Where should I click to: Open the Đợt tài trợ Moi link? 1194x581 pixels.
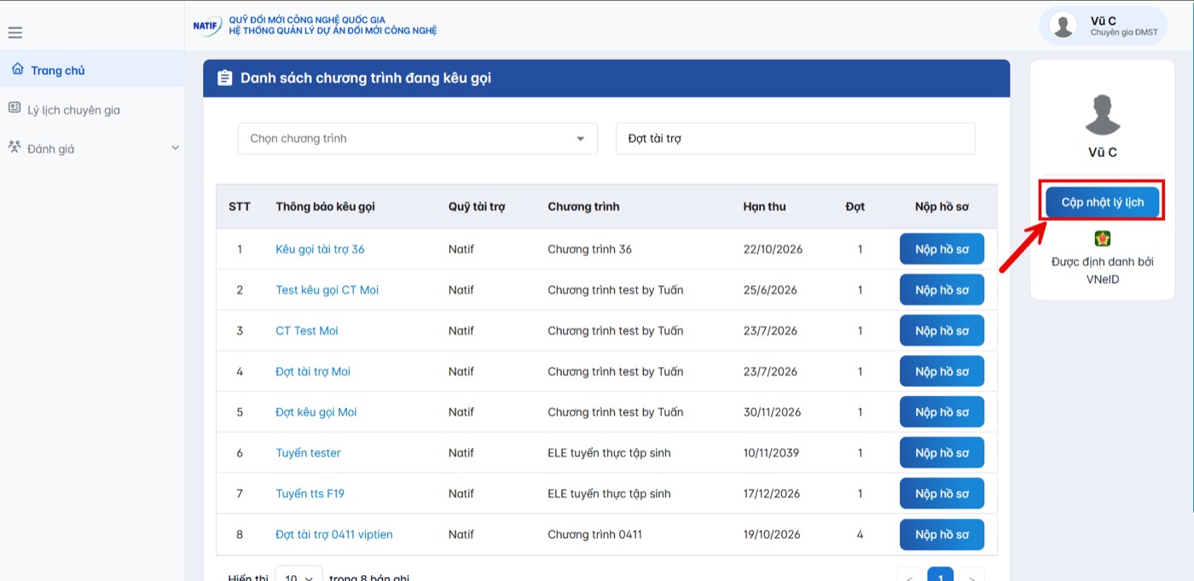click(313, 371)
